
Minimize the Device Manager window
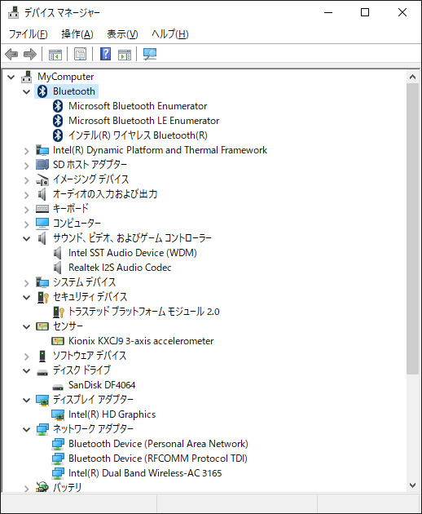[x=328, y=13]
